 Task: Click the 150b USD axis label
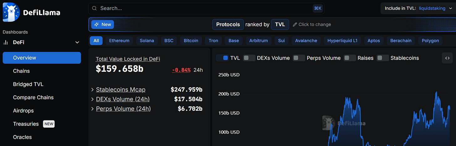pos(228,113)
